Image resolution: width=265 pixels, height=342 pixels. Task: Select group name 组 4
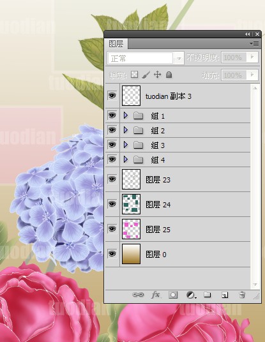tap(158, 160)
